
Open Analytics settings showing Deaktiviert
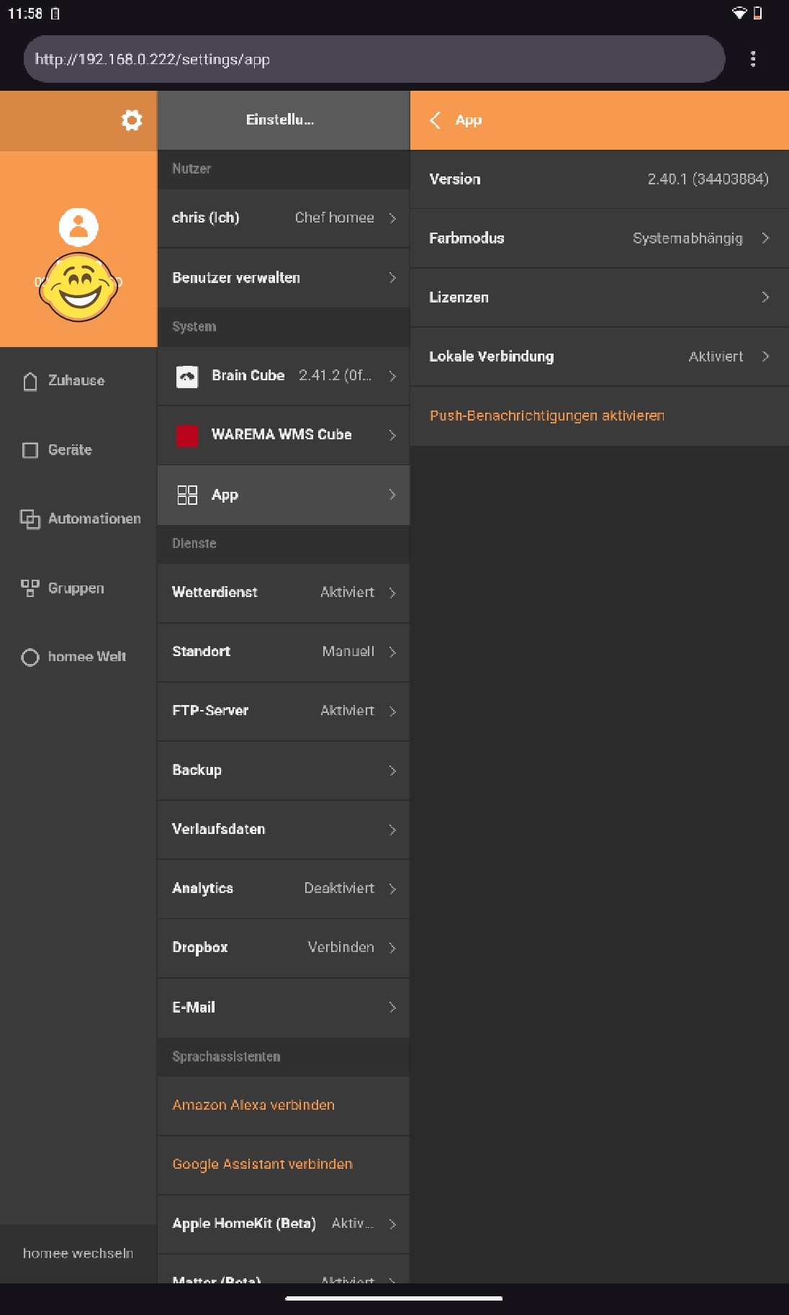coord(284,889)
